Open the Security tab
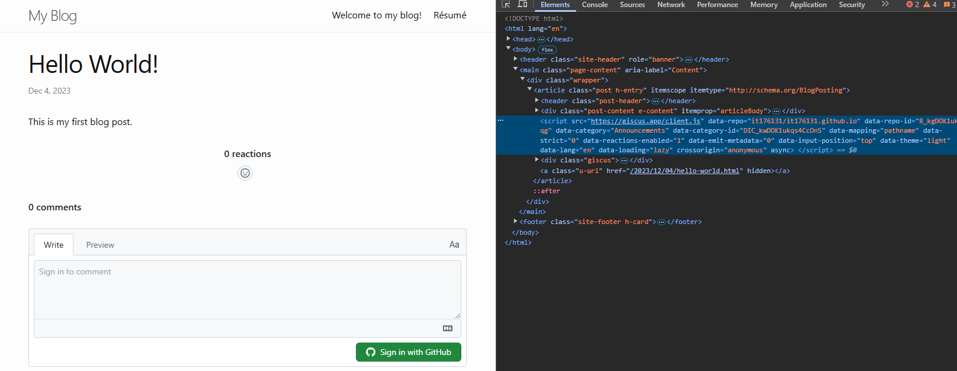Viewport: 957px width, 371px height. [852, 5]
